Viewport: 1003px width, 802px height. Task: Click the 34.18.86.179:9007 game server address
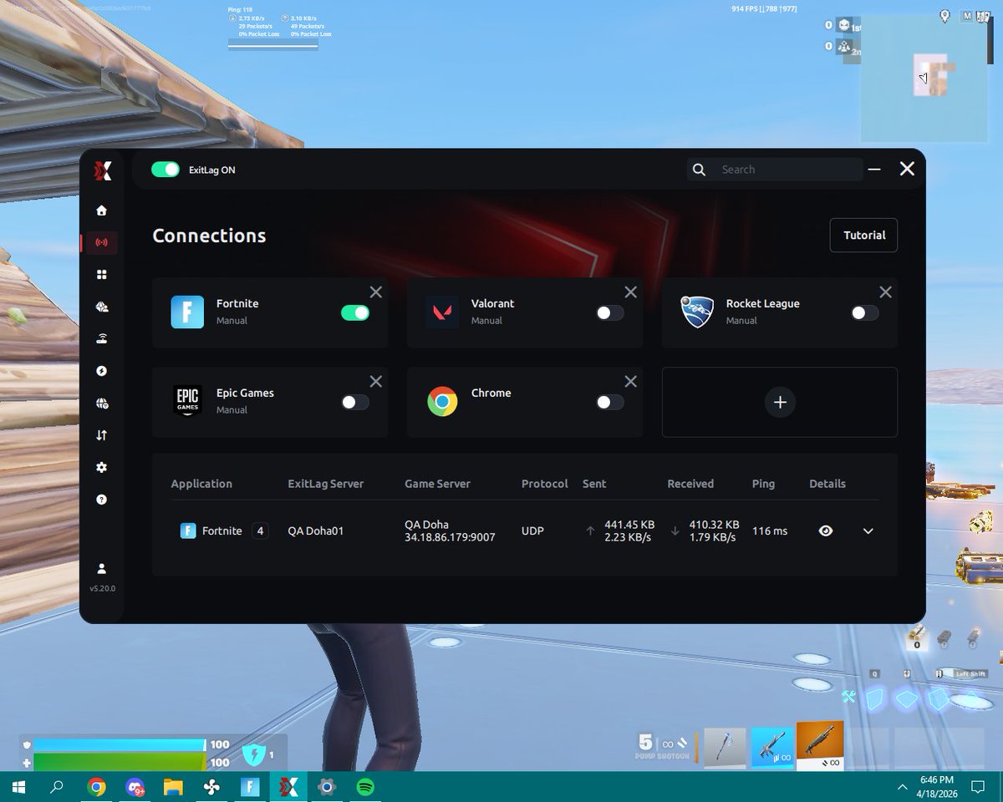coord(450,537)
